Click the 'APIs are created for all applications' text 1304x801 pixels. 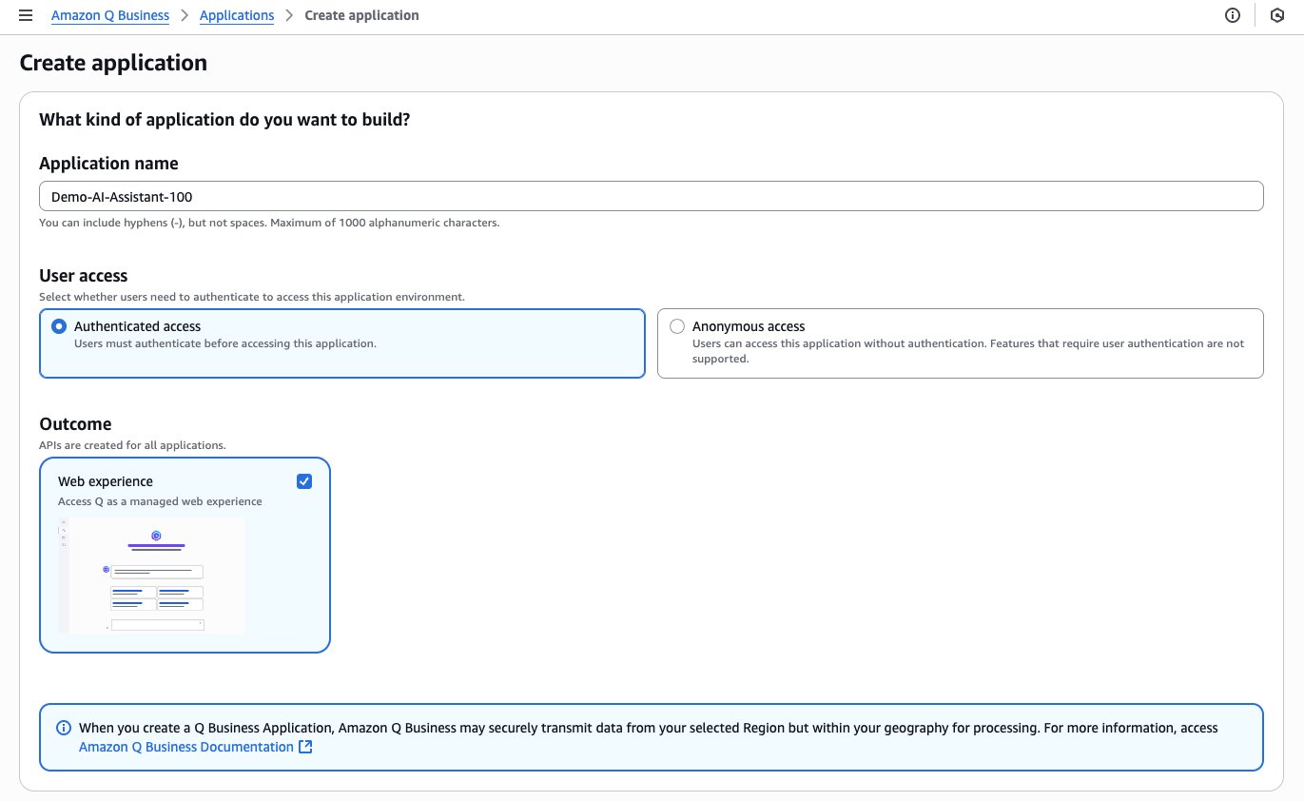pos(132,445)
